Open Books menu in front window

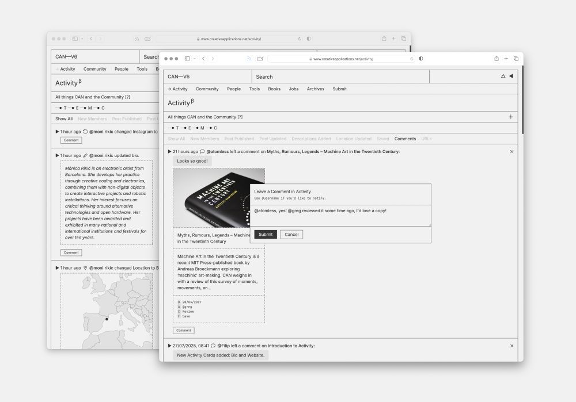pos(274,89)
